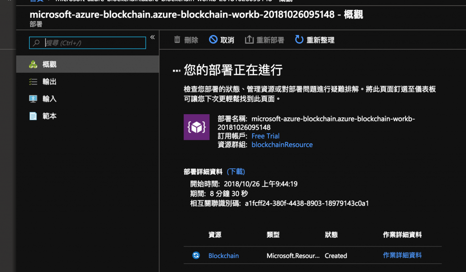Click the 類型 column header
The image size is (466, 272).
[273, 235]
